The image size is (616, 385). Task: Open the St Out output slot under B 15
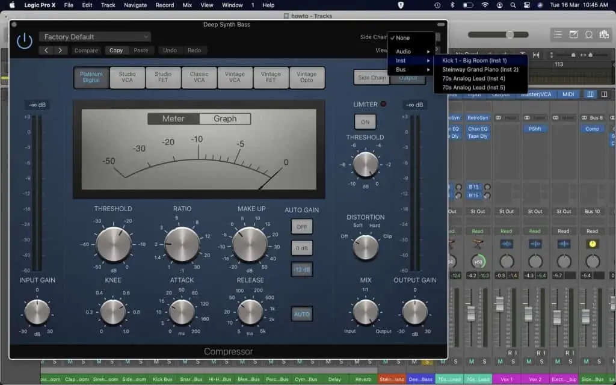478,211
